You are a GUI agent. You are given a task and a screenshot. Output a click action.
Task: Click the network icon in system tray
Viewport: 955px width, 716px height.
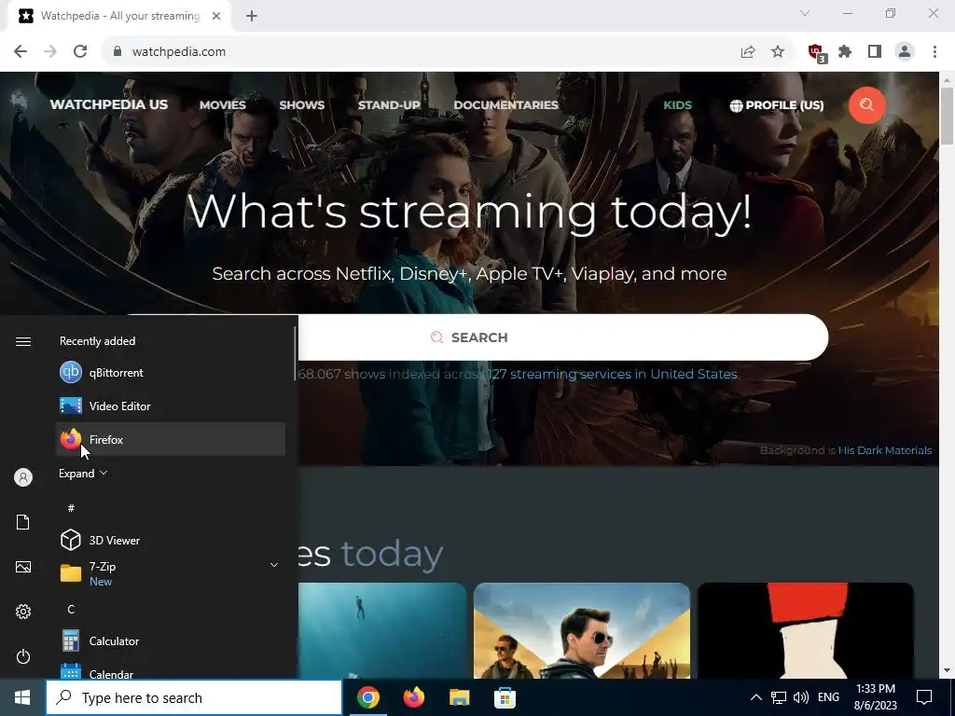click(x=779, y=697)
